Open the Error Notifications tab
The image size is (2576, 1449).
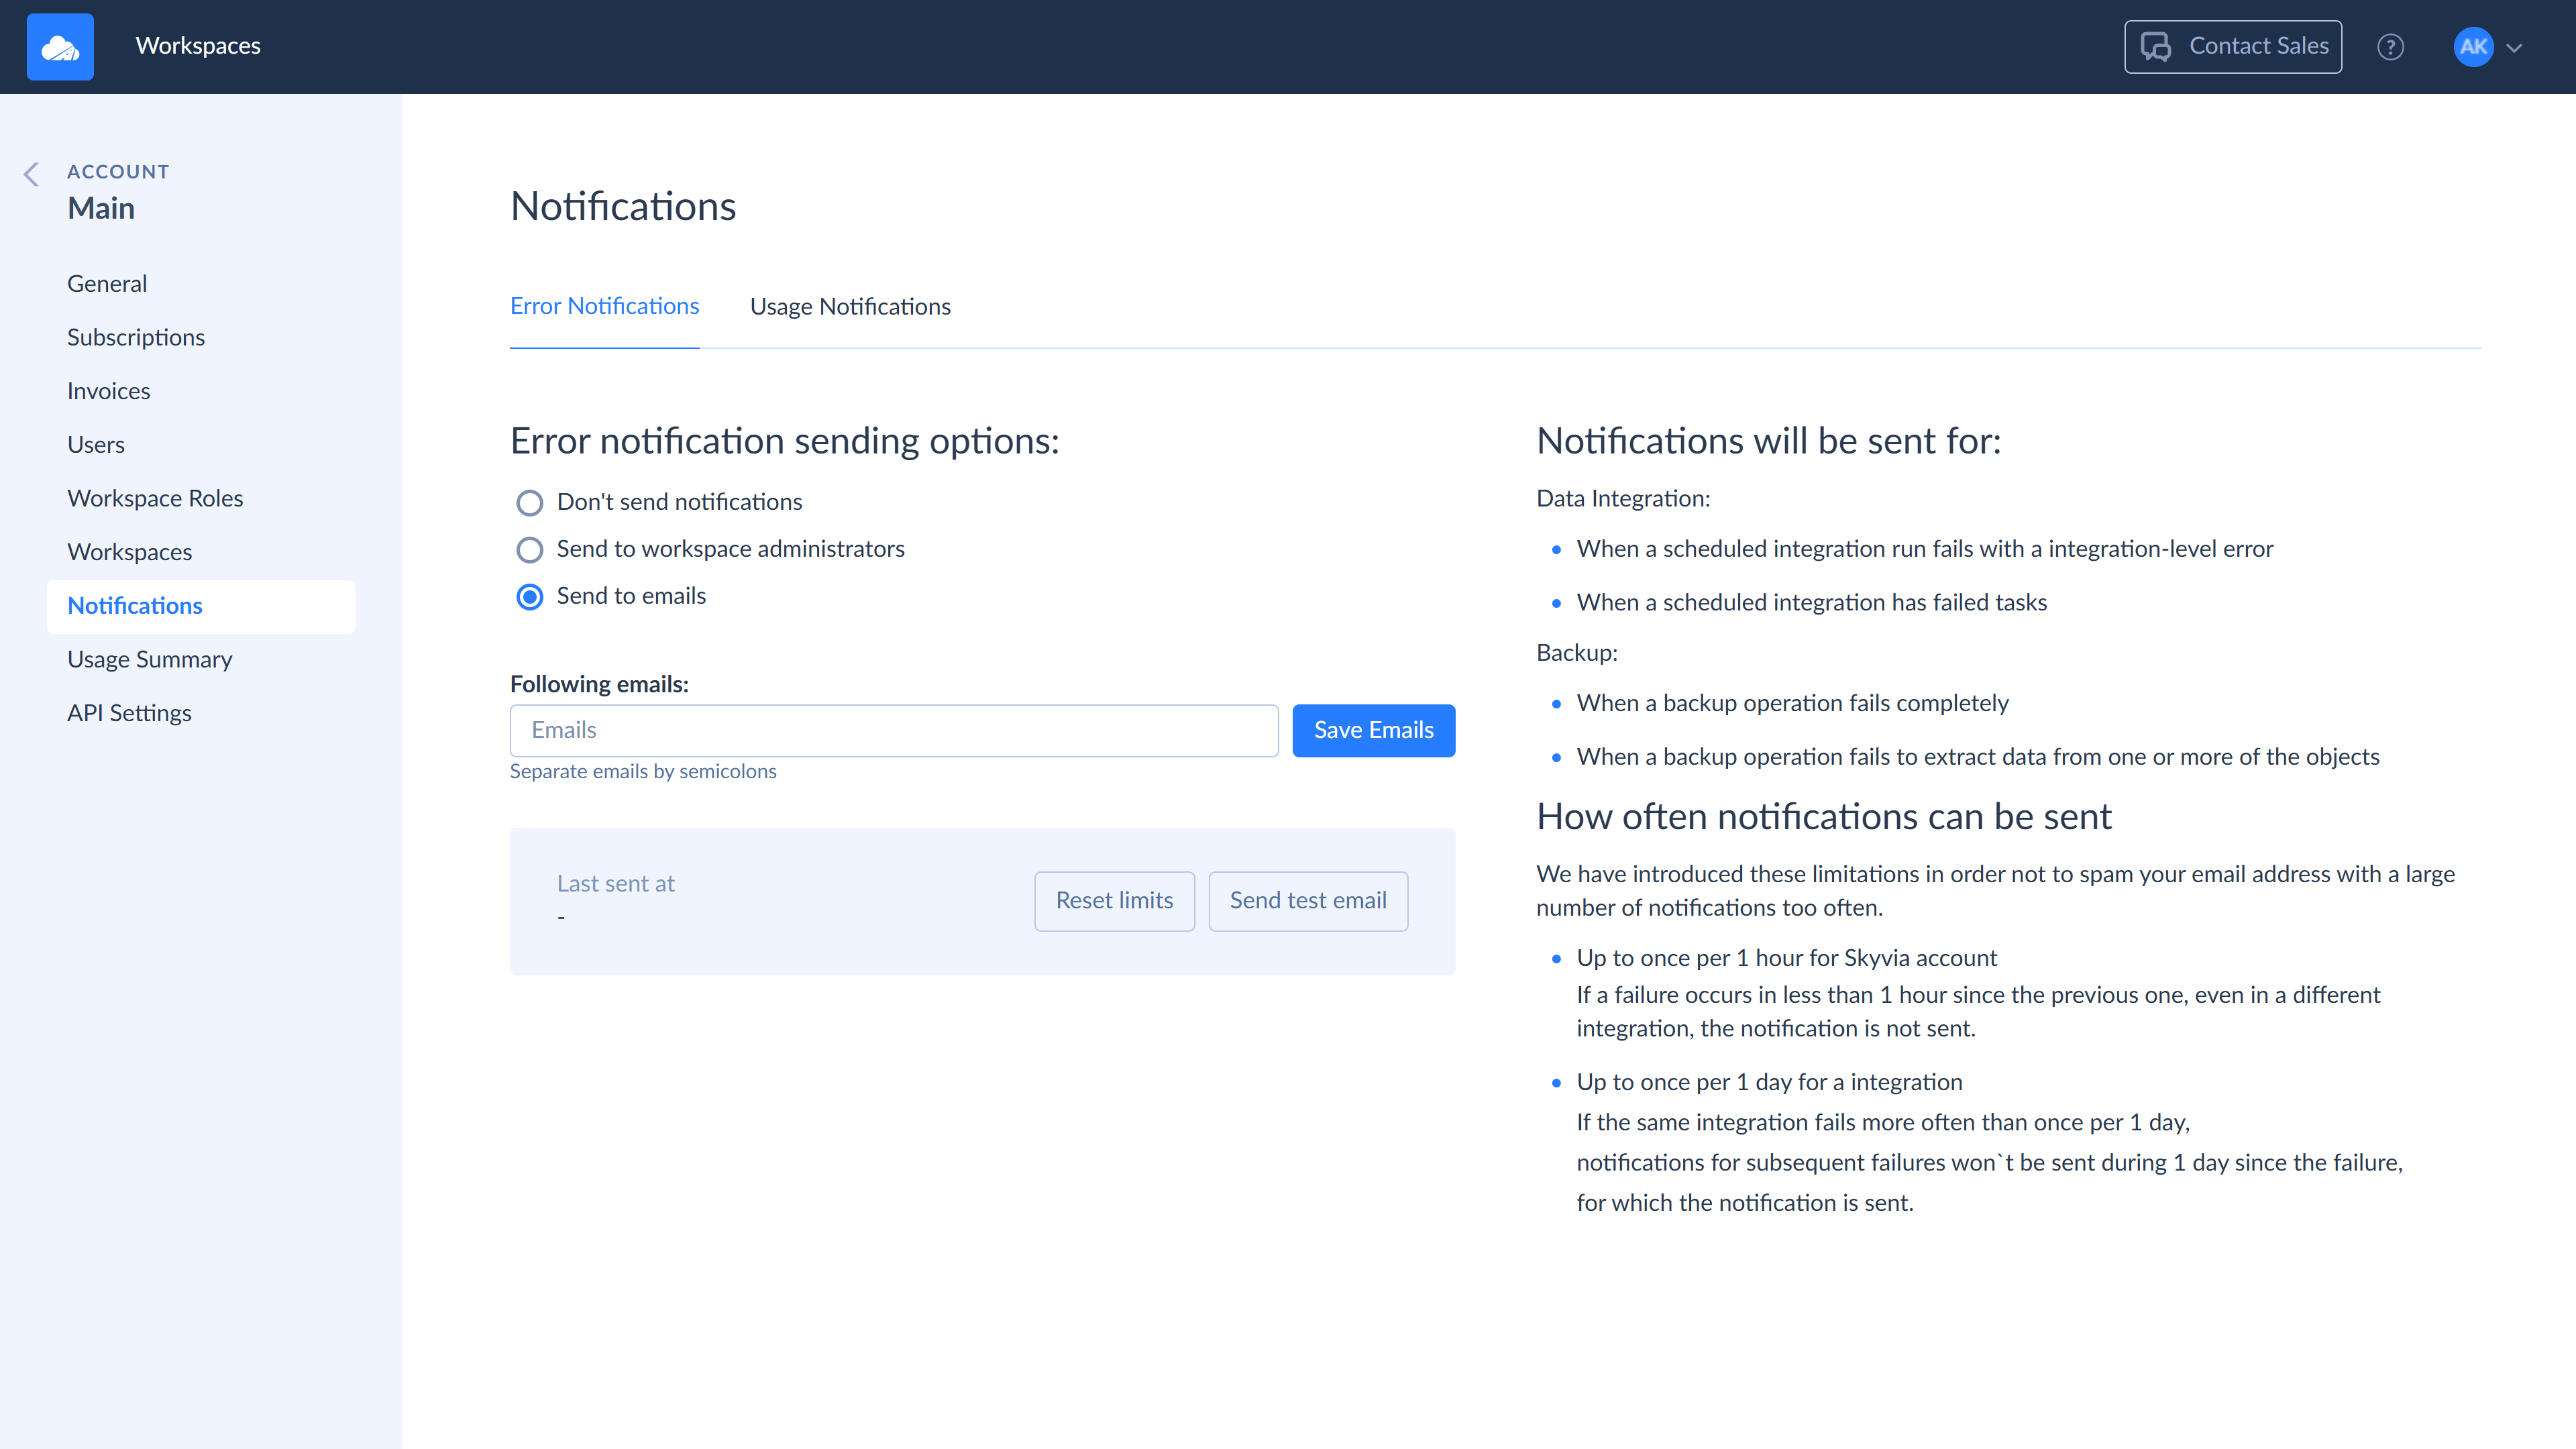(x=604, y=306)
